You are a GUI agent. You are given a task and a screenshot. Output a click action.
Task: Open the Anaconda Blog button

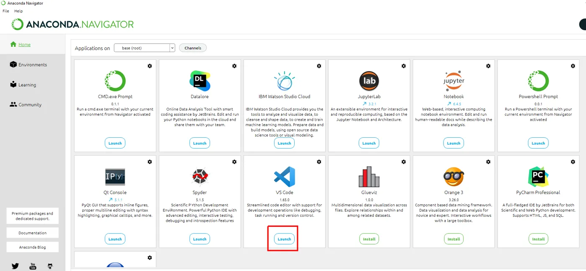33,247
